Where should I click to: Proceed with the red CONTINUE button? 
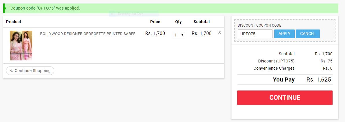click(x=285, y=98)
